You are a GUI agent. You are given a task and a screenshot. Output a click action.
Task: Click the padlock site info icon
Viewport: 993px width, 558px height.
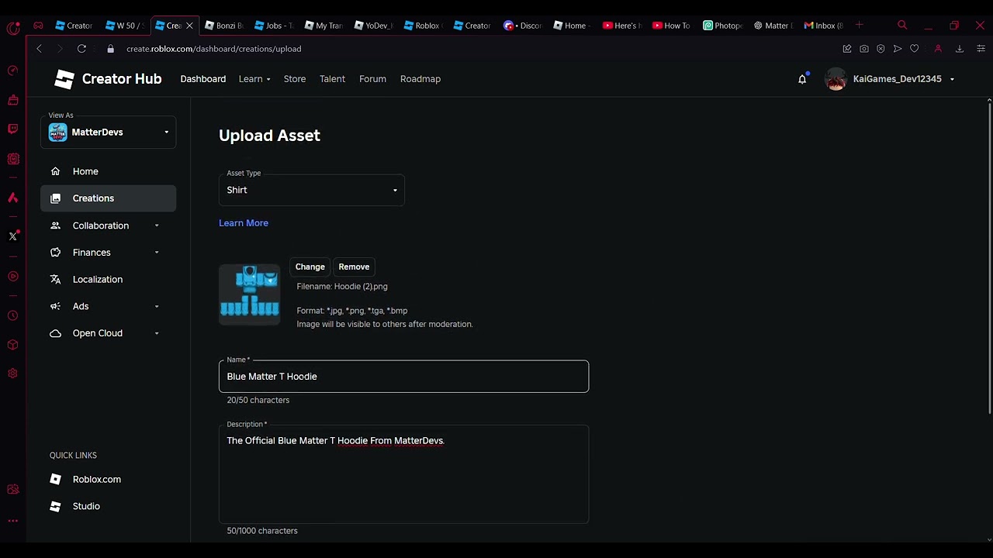coord(110,49)
